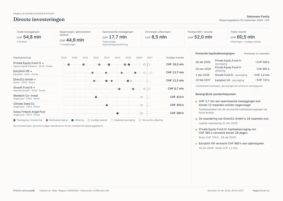Click the 'CHF 54,8 mln' total commitments value
Image resolution: width=283 pixels, height=201 pixels.
tap(29, 37)
